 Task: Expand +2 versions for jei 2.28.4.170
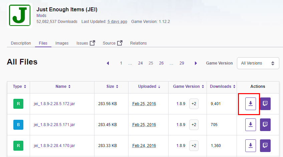pos(194,146)
